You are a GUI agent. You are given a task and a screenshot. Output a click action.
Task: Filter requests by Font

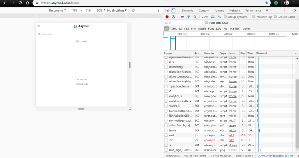click(211, 28)
